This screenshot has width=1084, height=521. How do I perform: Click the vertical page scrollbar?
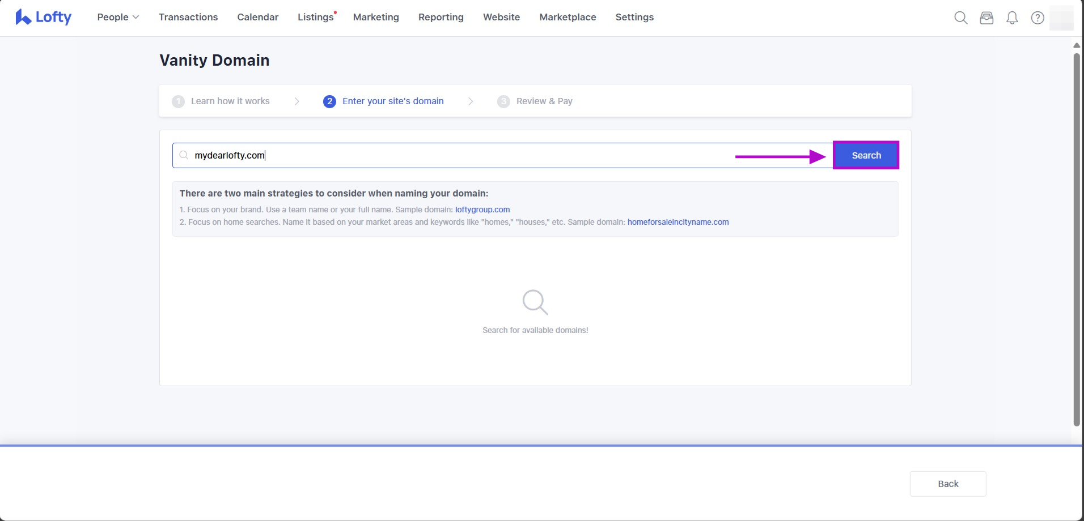[1076, 238]
